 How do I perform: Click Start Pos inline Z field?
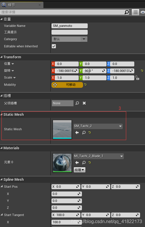click(125, 187)
